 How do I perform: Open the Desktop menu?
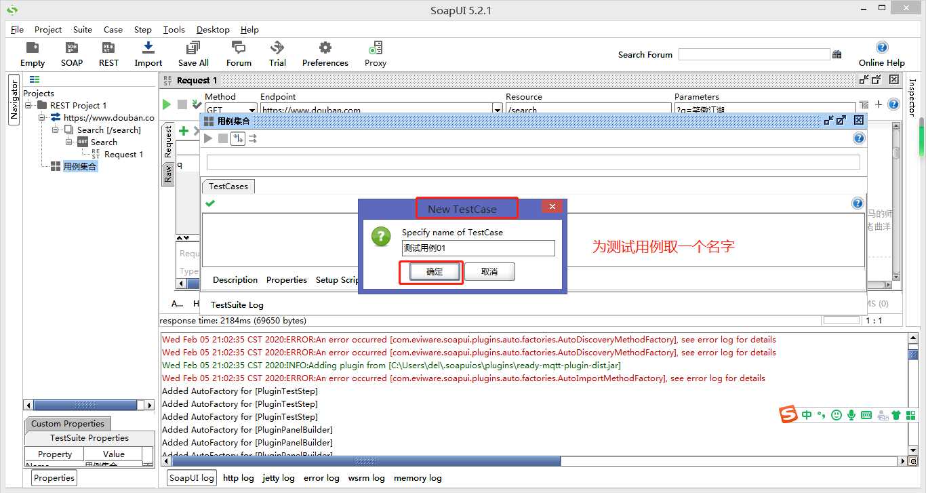click(x=213, y=29)
